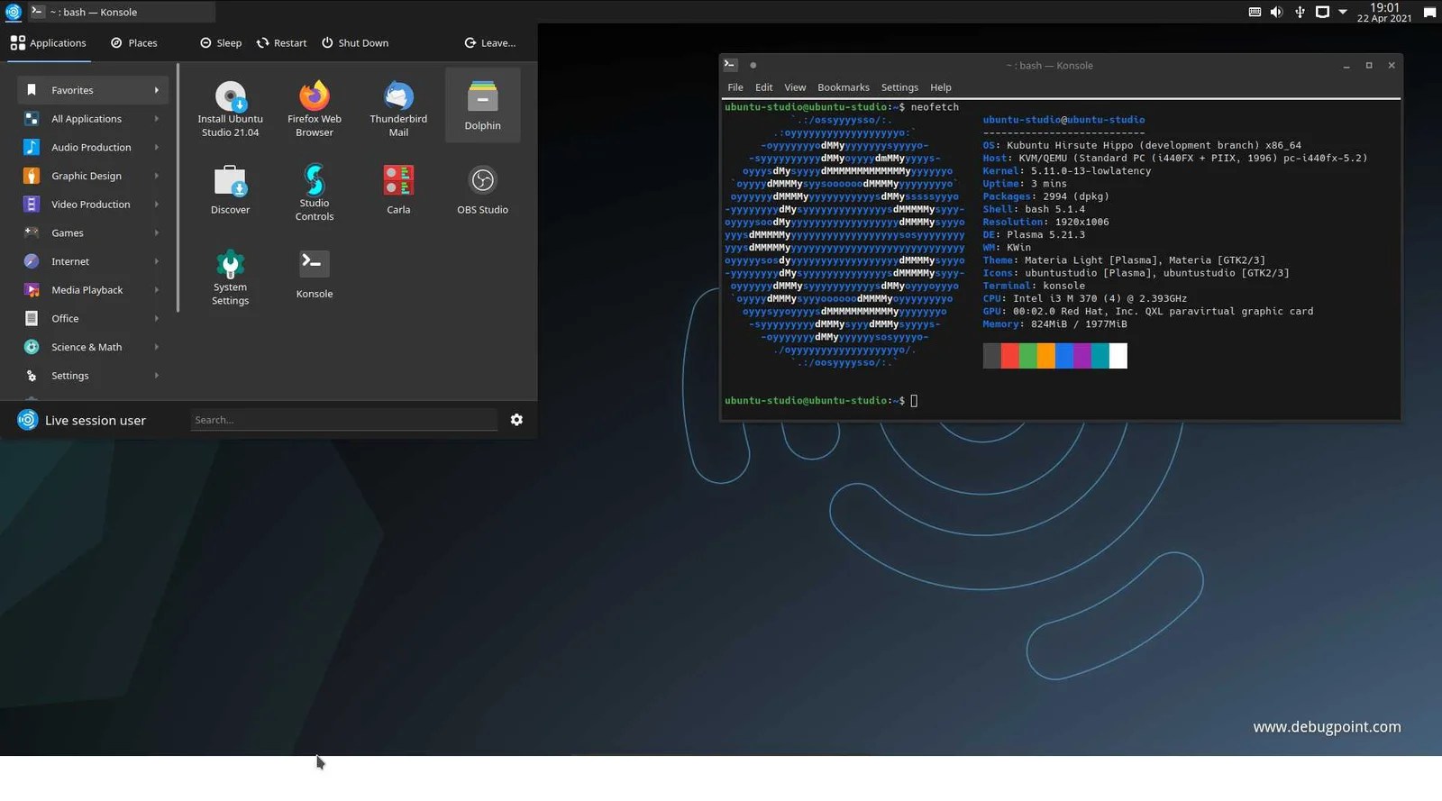Click the Konsole window terminal icon in titlebar
The height and width of the screenshot is (801, 1442).
tap(730, 65)
